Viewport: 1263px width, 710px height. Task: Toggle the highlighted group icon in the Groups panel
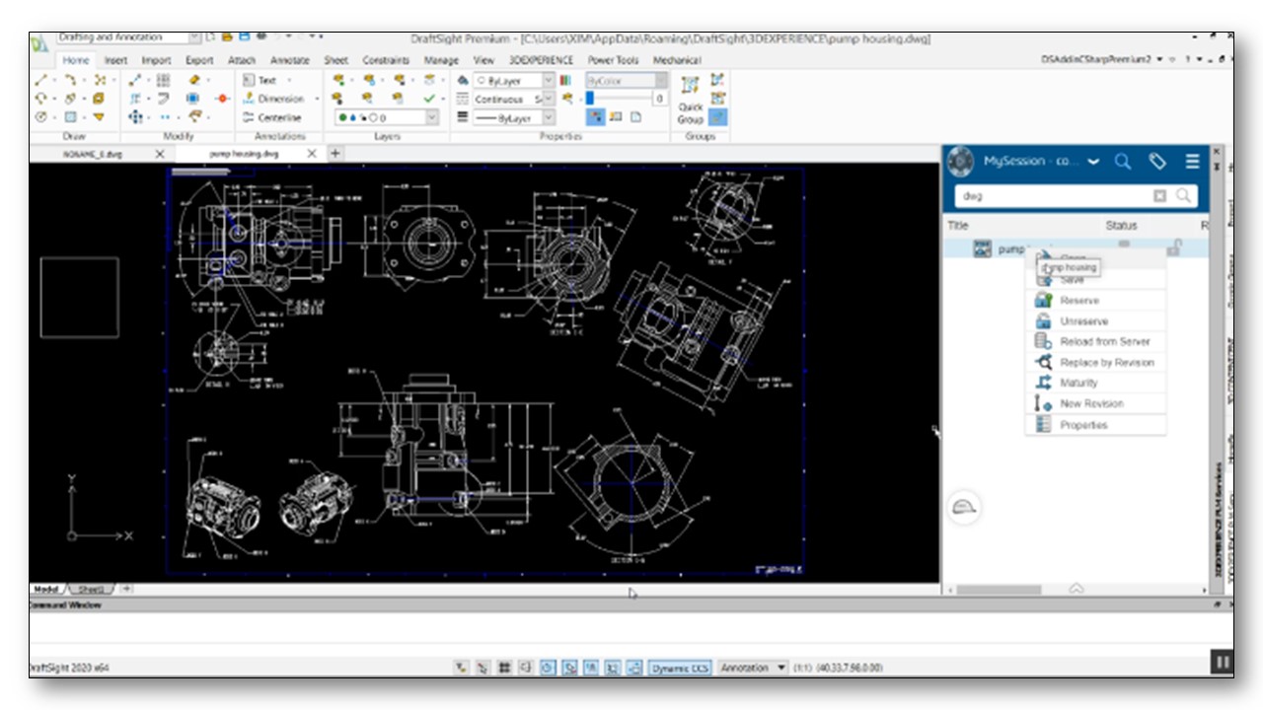tap(717, 116)
